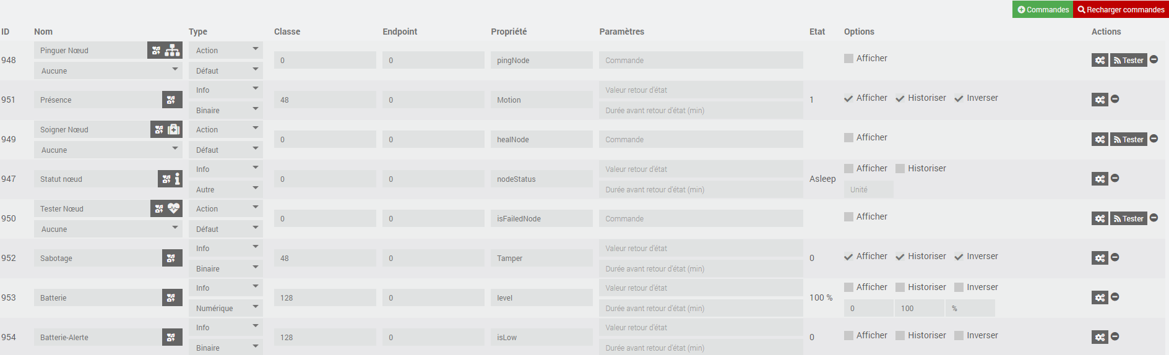Choose icon button for Présence command
Image resolution: width=1169 pixels, height=355 pixels.
(171, 100)
